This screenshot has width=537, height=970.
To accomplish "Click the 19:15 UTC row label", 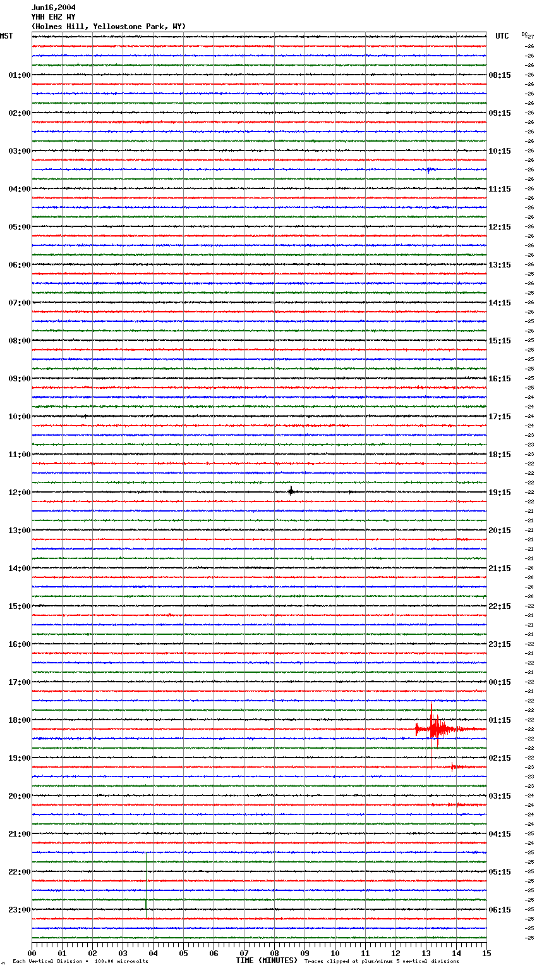I will (x=500, y=493).
